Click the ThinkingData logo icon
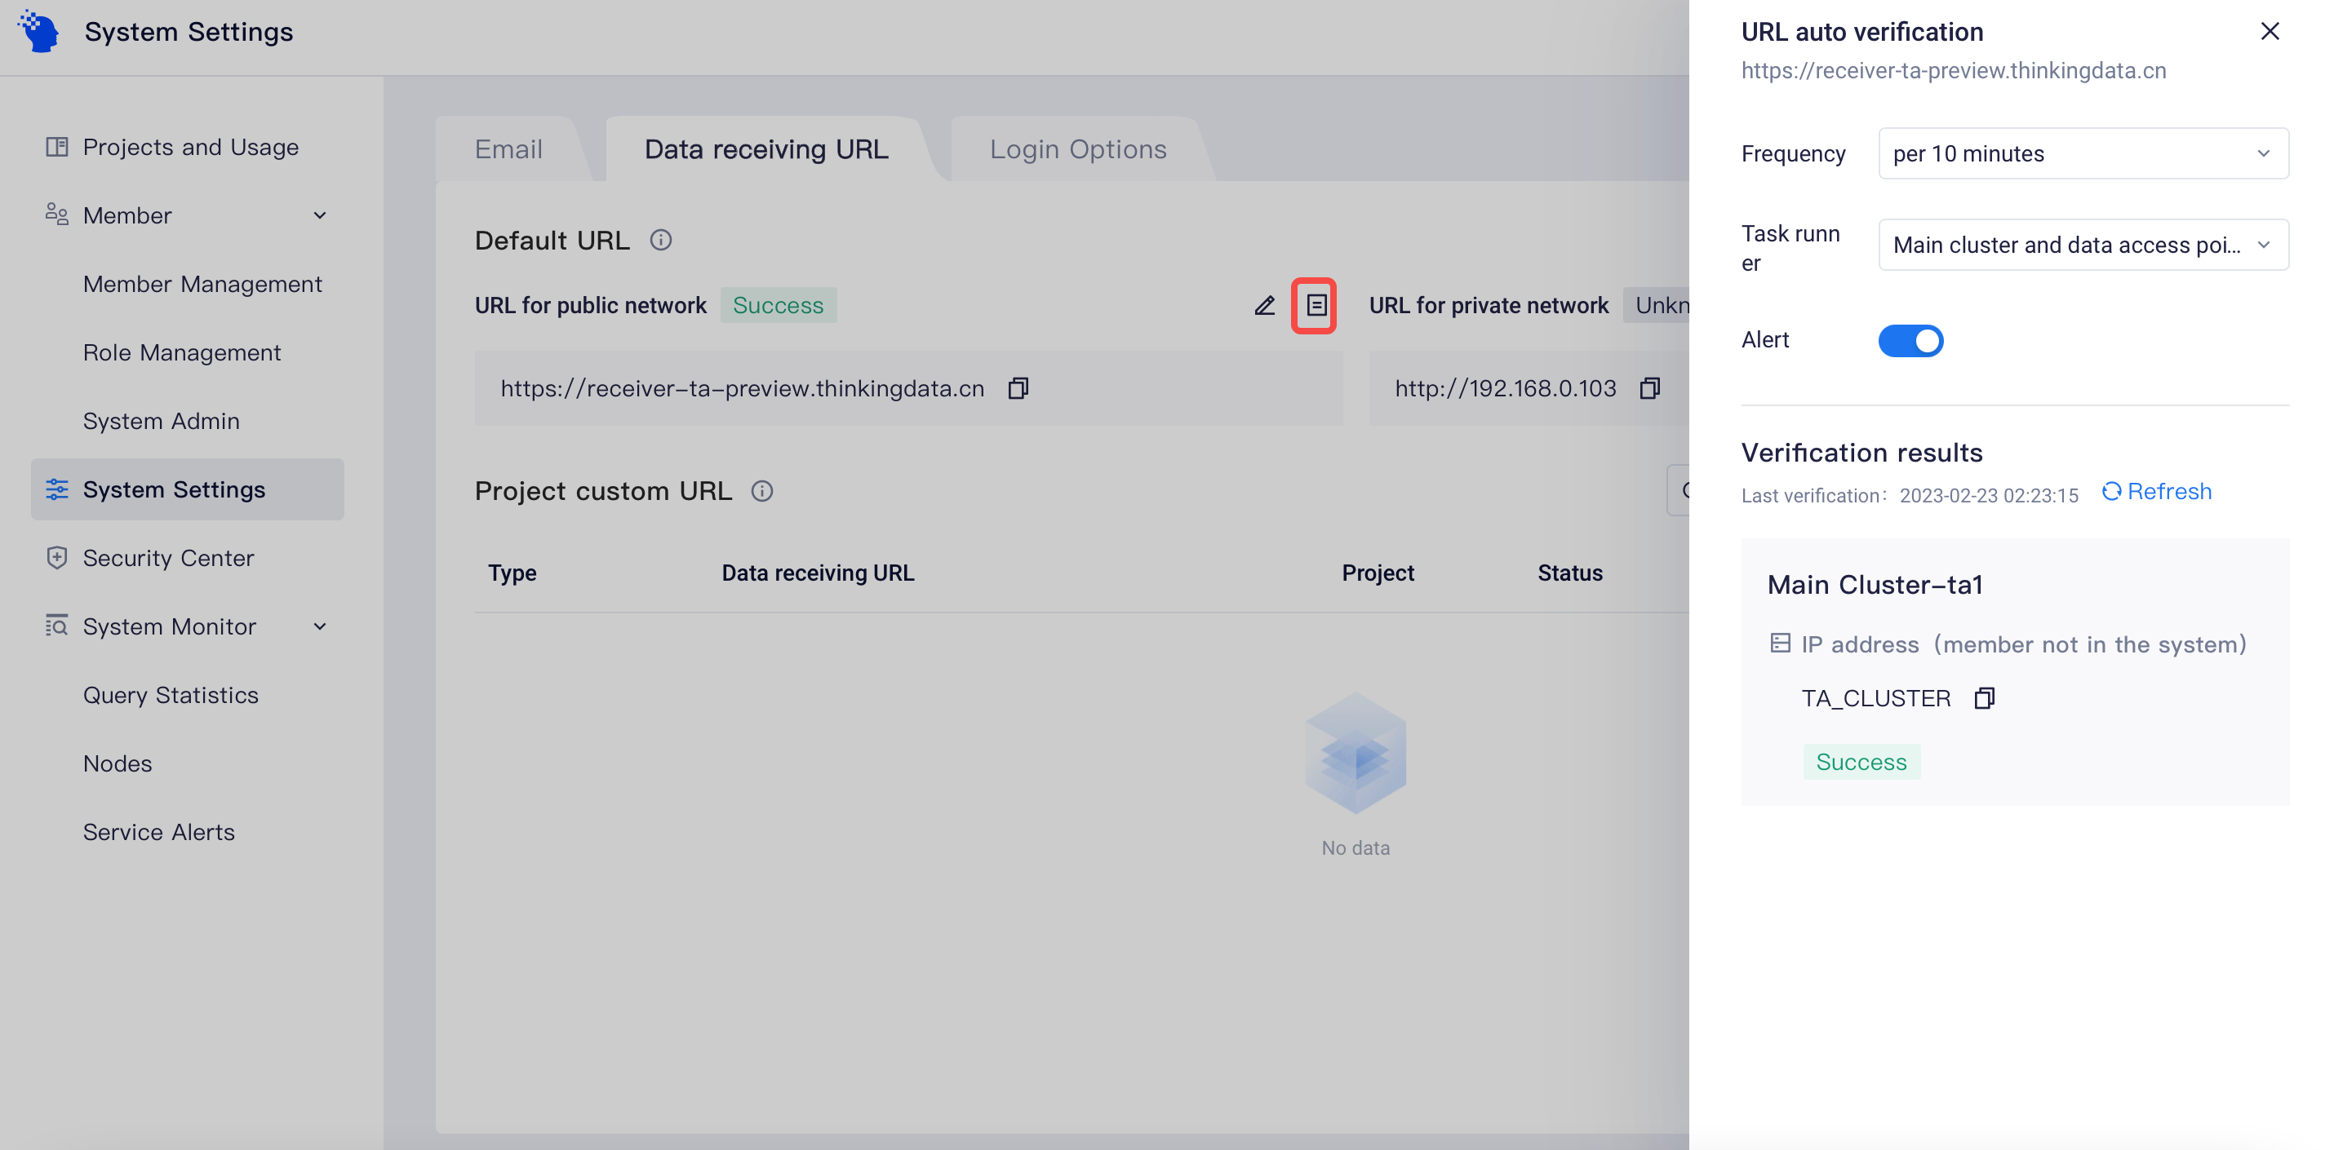The image size is (2334, 1150). [39, 32]
